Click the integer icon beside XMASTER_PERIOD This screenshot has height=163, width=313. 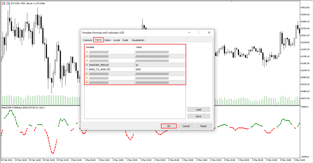coord(87,65)
